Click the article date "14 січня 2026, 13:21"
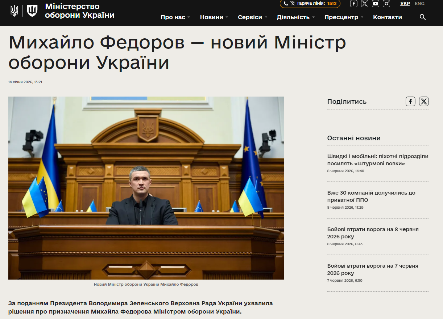The width and height of the screenshot is (443, 319). (25, 82)
